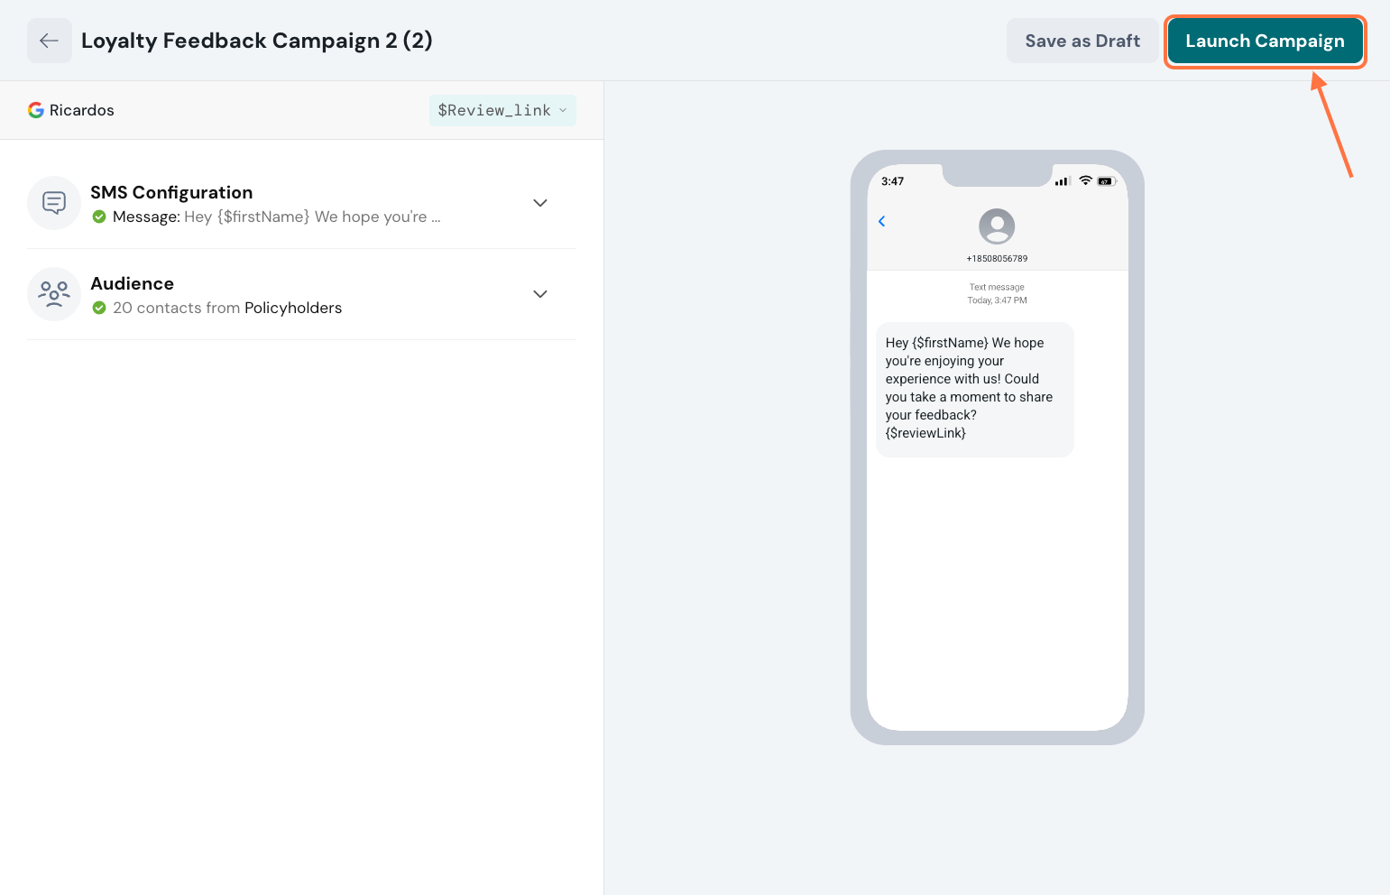
Task: Select the Ricardos business name
Action: tap(82, 110)
